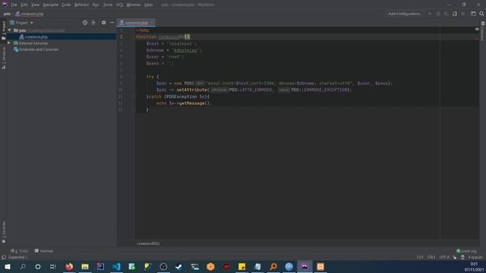The image size is (486, 273).
Task: Click the 4 spaces indent selector
Action: (475, 257)
